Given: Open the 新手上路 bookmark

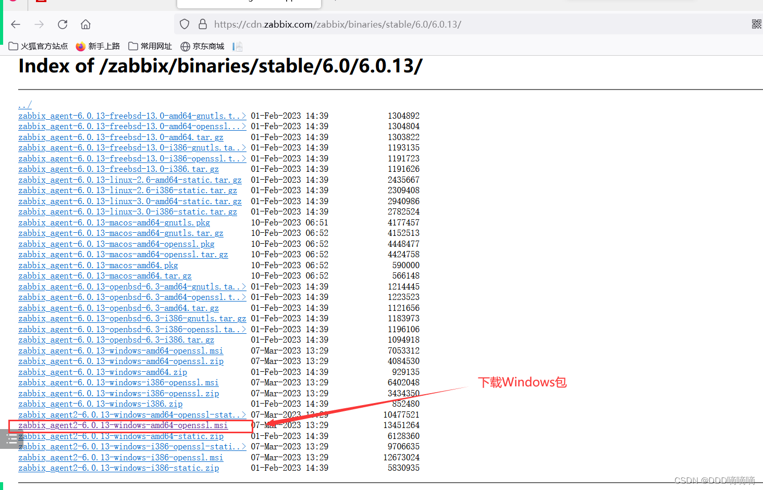Looking at the screenshot, I should (97, 46).
